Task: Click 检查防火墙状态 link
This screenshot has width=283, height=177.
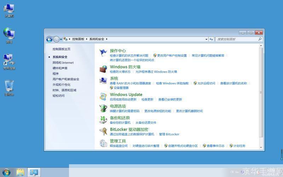Action: [120, 72]
